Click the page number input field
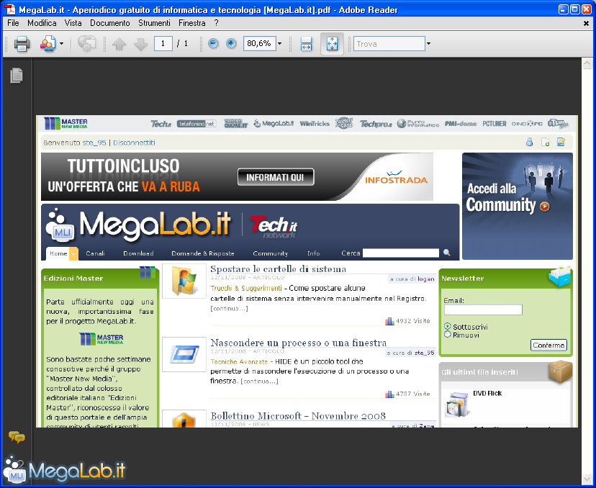Viewport: 596px width, 488px height. [x=163, y=44]
